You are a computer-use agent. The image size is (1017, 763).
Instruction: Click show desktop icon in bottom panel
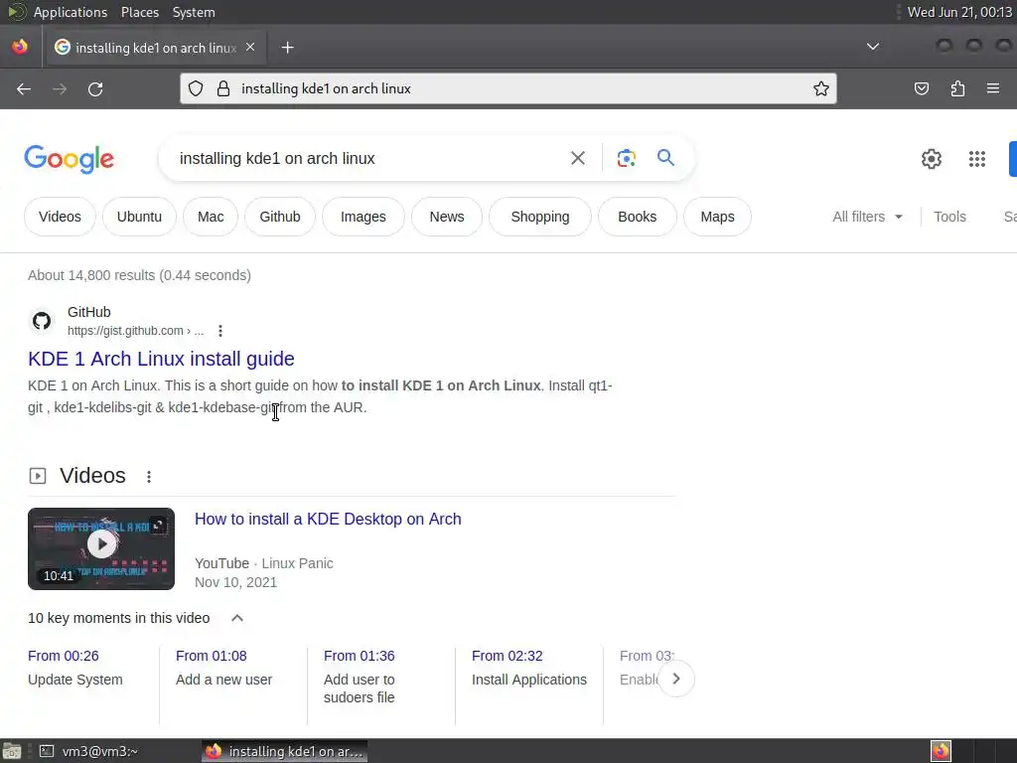(12, 751)
